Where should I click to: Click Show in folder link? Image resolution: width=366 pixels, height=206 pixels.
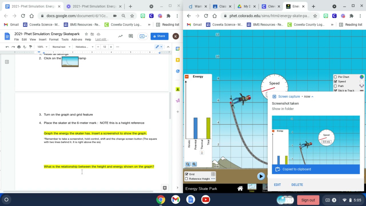pos(283,109)
